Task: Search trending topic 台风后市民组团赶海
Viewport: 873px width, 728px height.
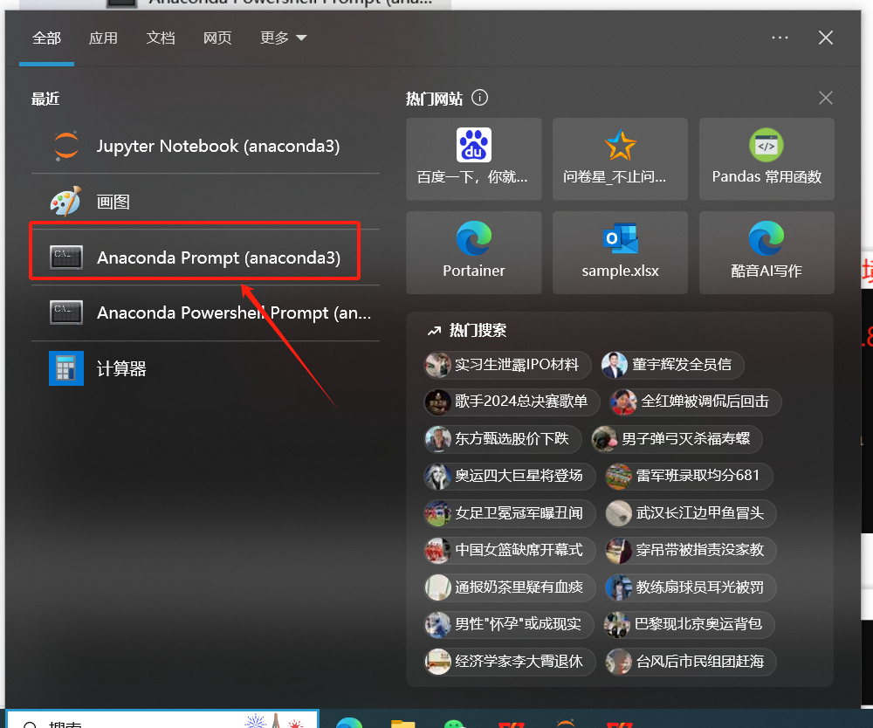Action: (x=691, y=661)
